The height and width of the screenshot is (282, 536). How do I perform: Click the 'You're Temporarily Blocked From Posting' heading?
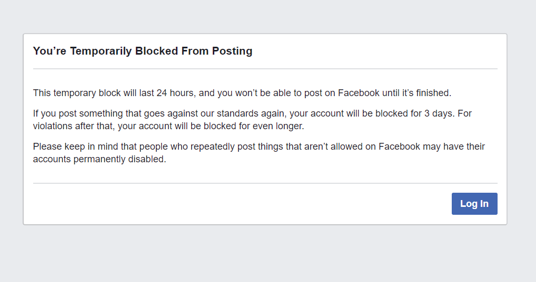point(143,51)
